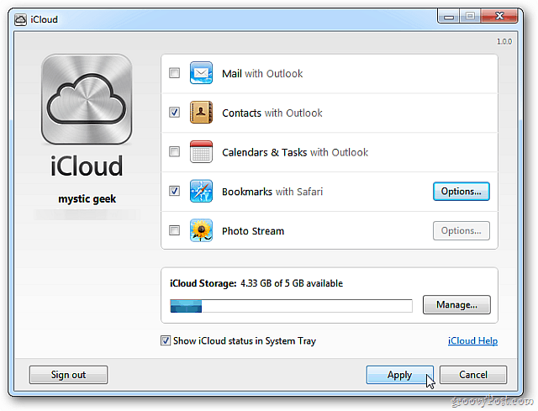
Task: Open Options for Photo Stream
Action: coord(462,230)
